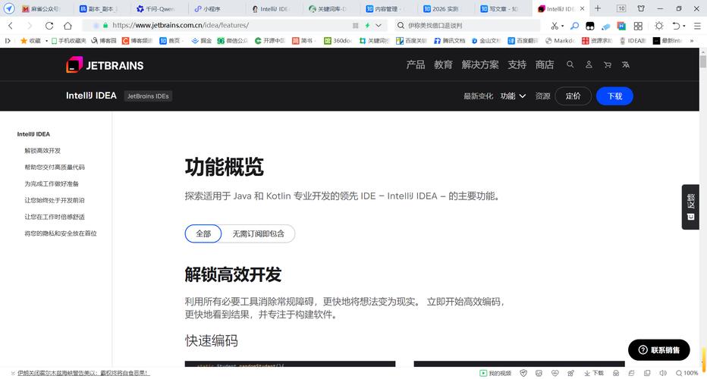Open the browser hamburger menu
Image resolution: width=707 pixels, height=379 pixels.
click(x=697, y=26)
